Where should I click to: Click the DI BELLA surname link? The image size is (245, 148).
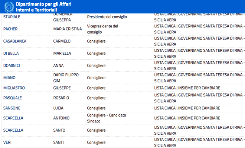point(11,53)
